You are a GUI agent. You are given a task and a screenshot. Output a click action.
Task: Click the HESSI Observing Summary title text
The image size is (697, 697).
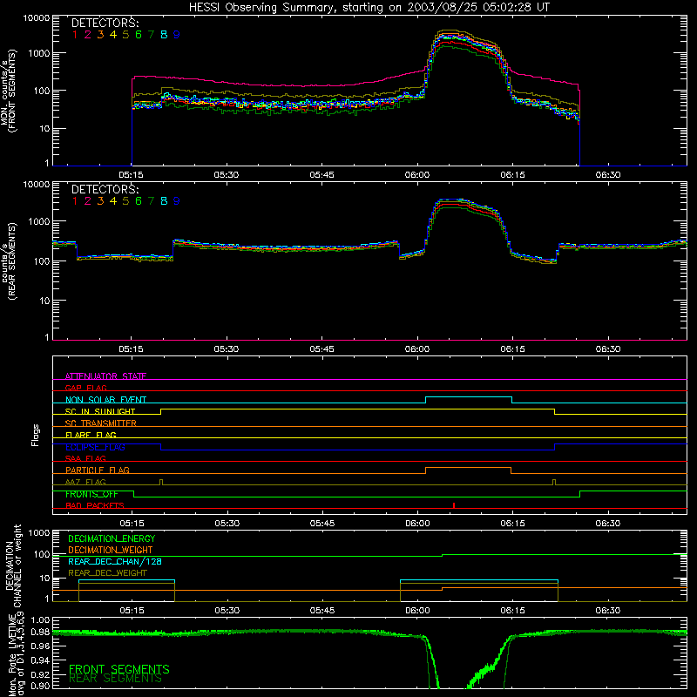coord(369,7)
